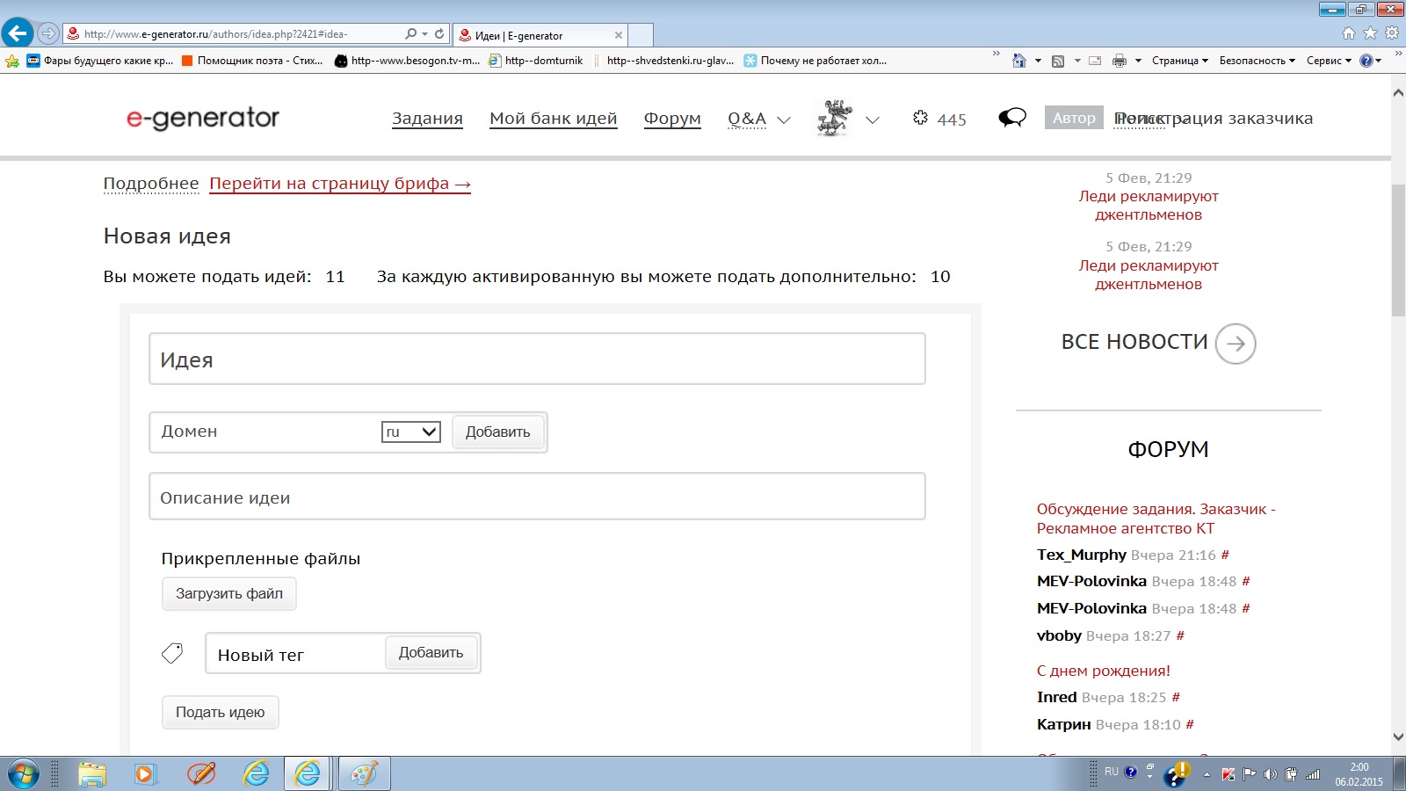Click the user avatar picture in header
The height and width of the screenshot is (791, 1406).
834,118
